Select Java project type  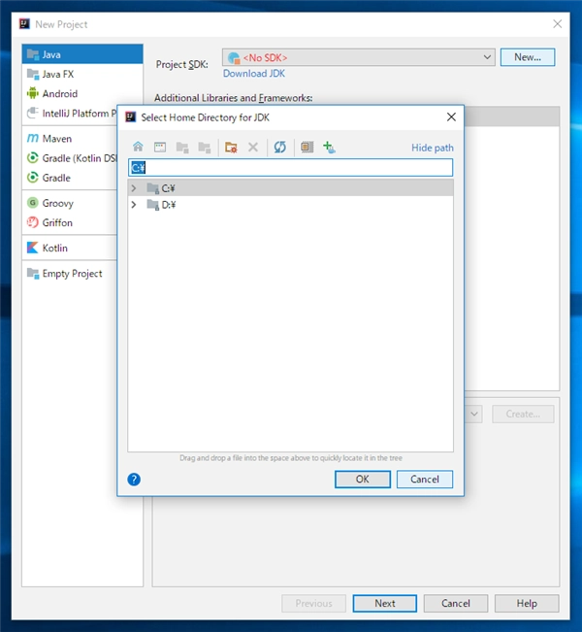(x=82, y=54)
